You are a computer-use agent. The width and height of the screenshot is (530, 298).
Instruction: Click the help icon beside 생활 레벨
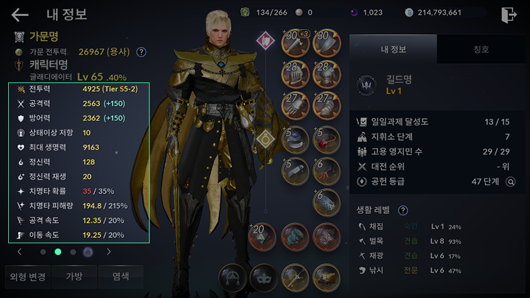click(x=403, y=210)
